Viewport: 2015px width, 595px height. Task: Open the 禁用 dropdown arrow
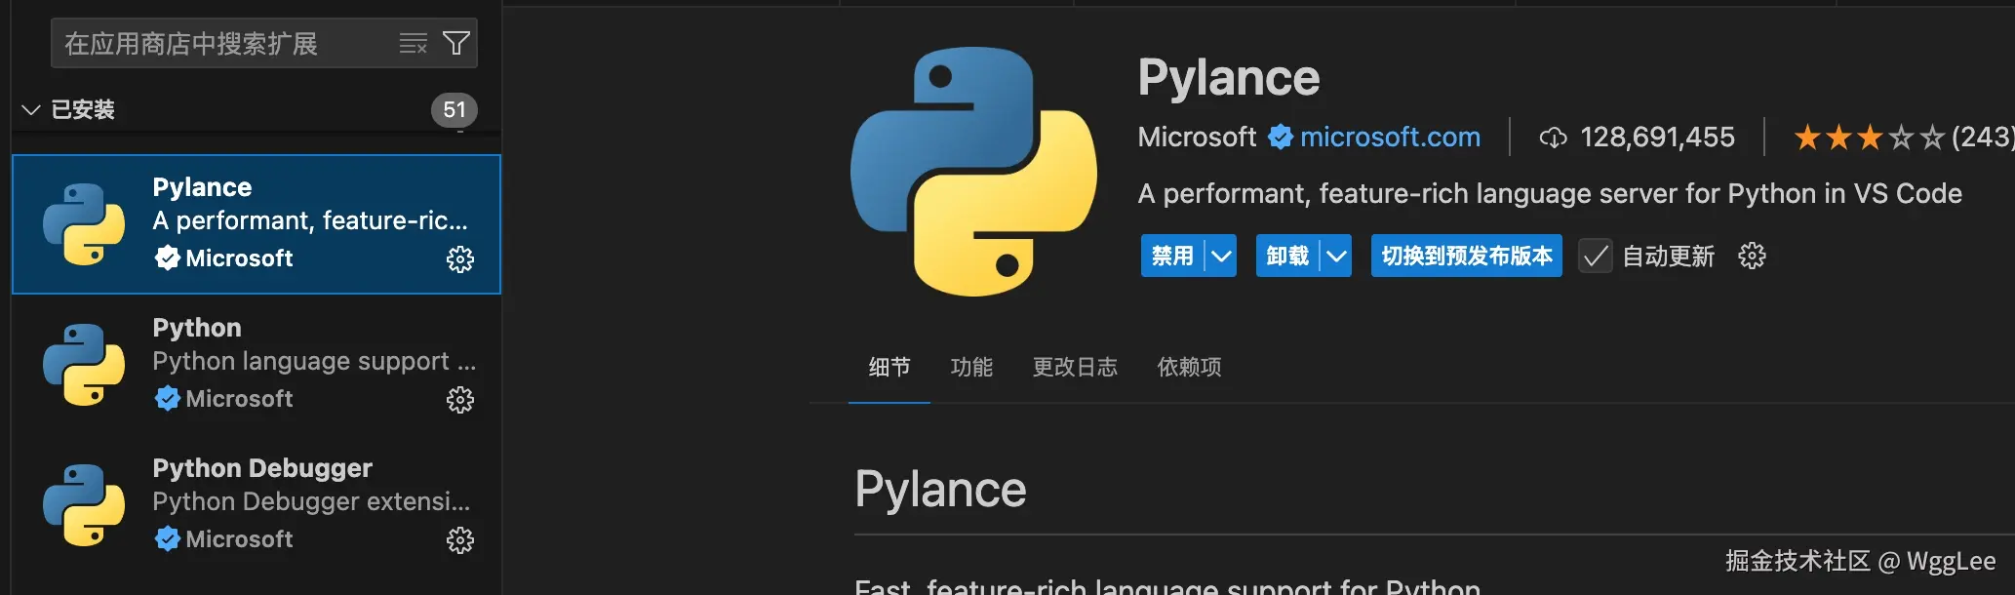click(x=1221, y=256)
